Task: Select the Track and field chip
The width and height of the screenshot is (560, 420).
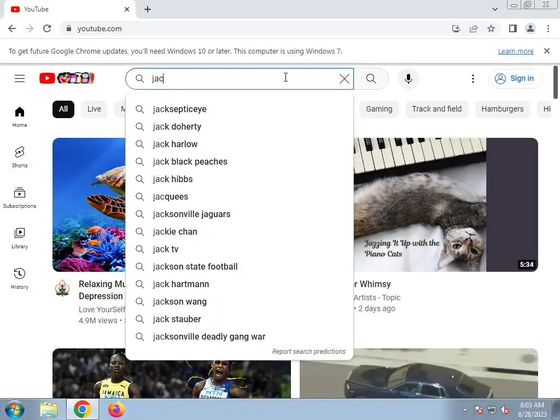Action: pyautogui.click(x=437, y=109)
